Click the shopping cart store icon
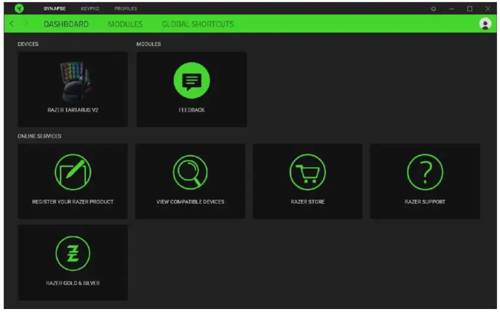 (308, 172)
